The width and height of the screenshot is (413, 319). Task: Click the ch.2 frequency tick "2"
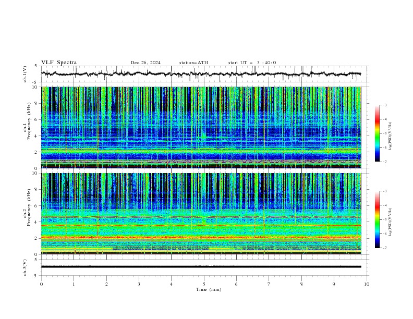click(36, 238)
